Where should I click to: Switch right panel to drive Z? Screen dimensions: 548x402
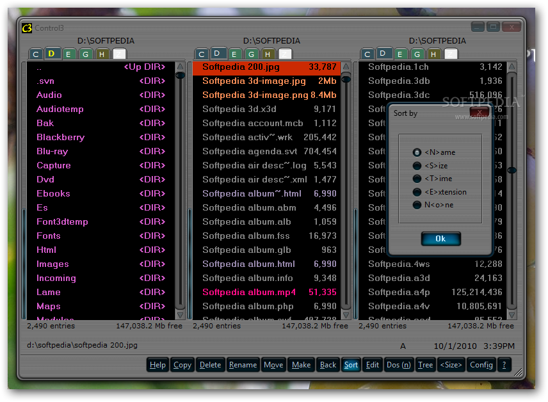click(450, 54)
